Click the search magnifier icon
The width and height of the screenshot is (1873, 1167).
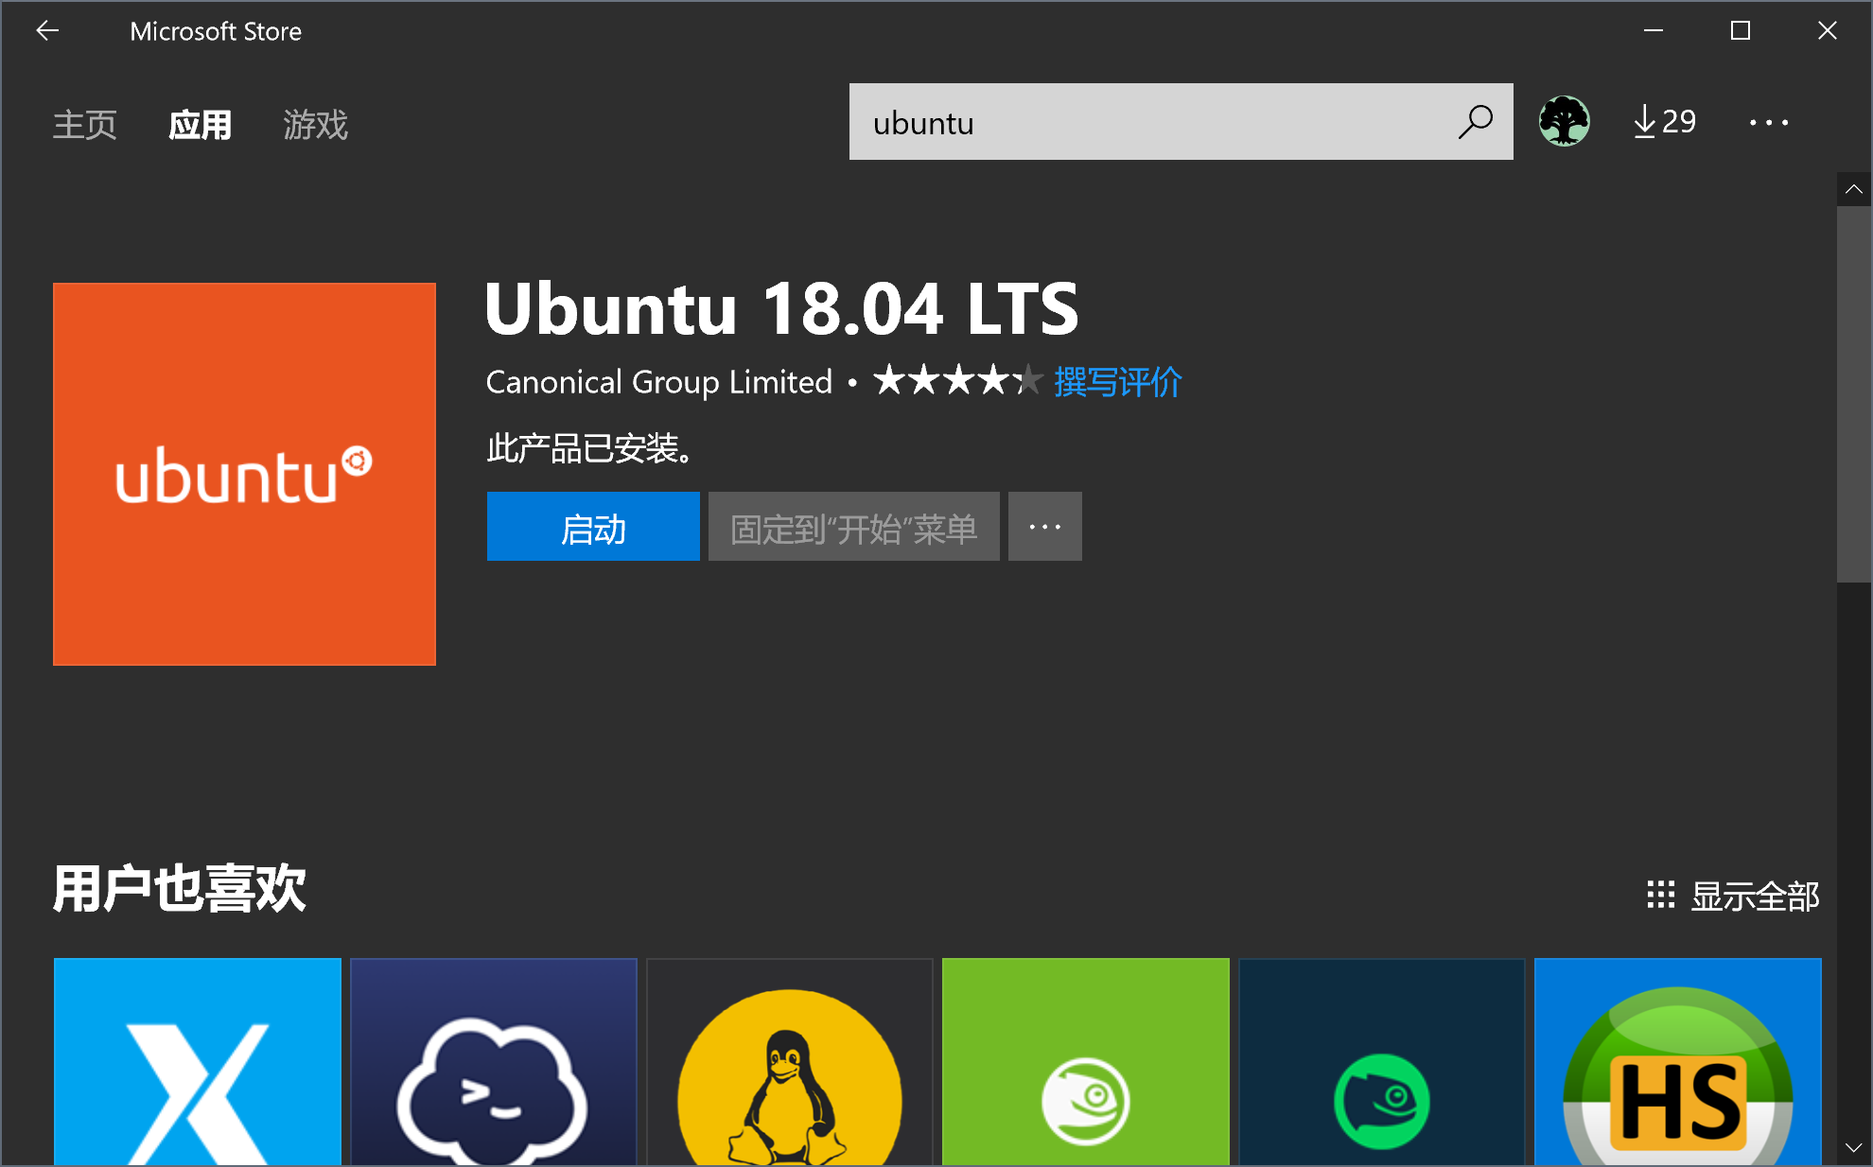pos(1475,122)
